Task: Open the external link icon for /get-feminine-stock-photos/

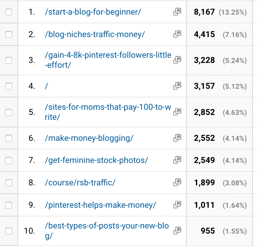Action: (x=178, y=160)
